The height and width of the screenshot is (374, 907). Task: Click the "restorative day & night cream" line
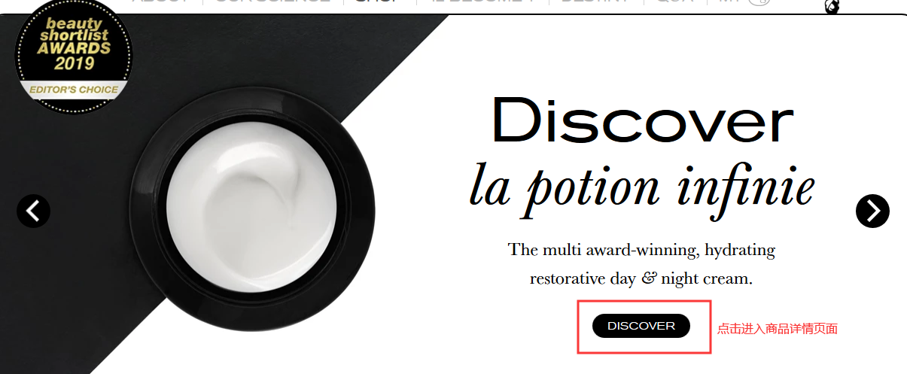pyautogui.click(x=640, y=278)
